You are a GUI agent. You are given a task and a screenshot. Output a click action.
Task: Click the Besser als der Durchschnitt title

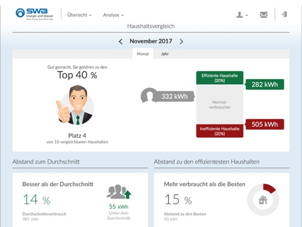tap(58, 184)
